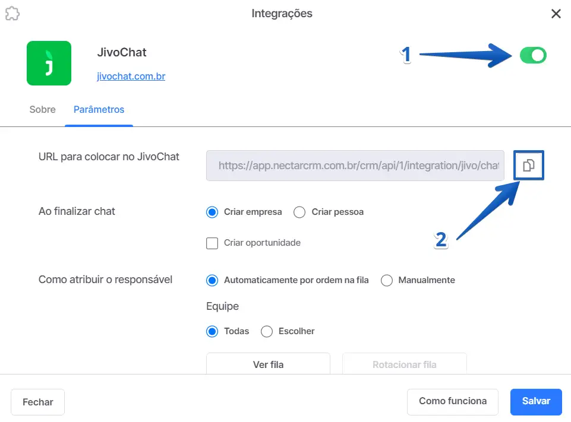This screenshot has width=571, height=422.
Task: Click the Fechar button
Action: tap(38, 402)
